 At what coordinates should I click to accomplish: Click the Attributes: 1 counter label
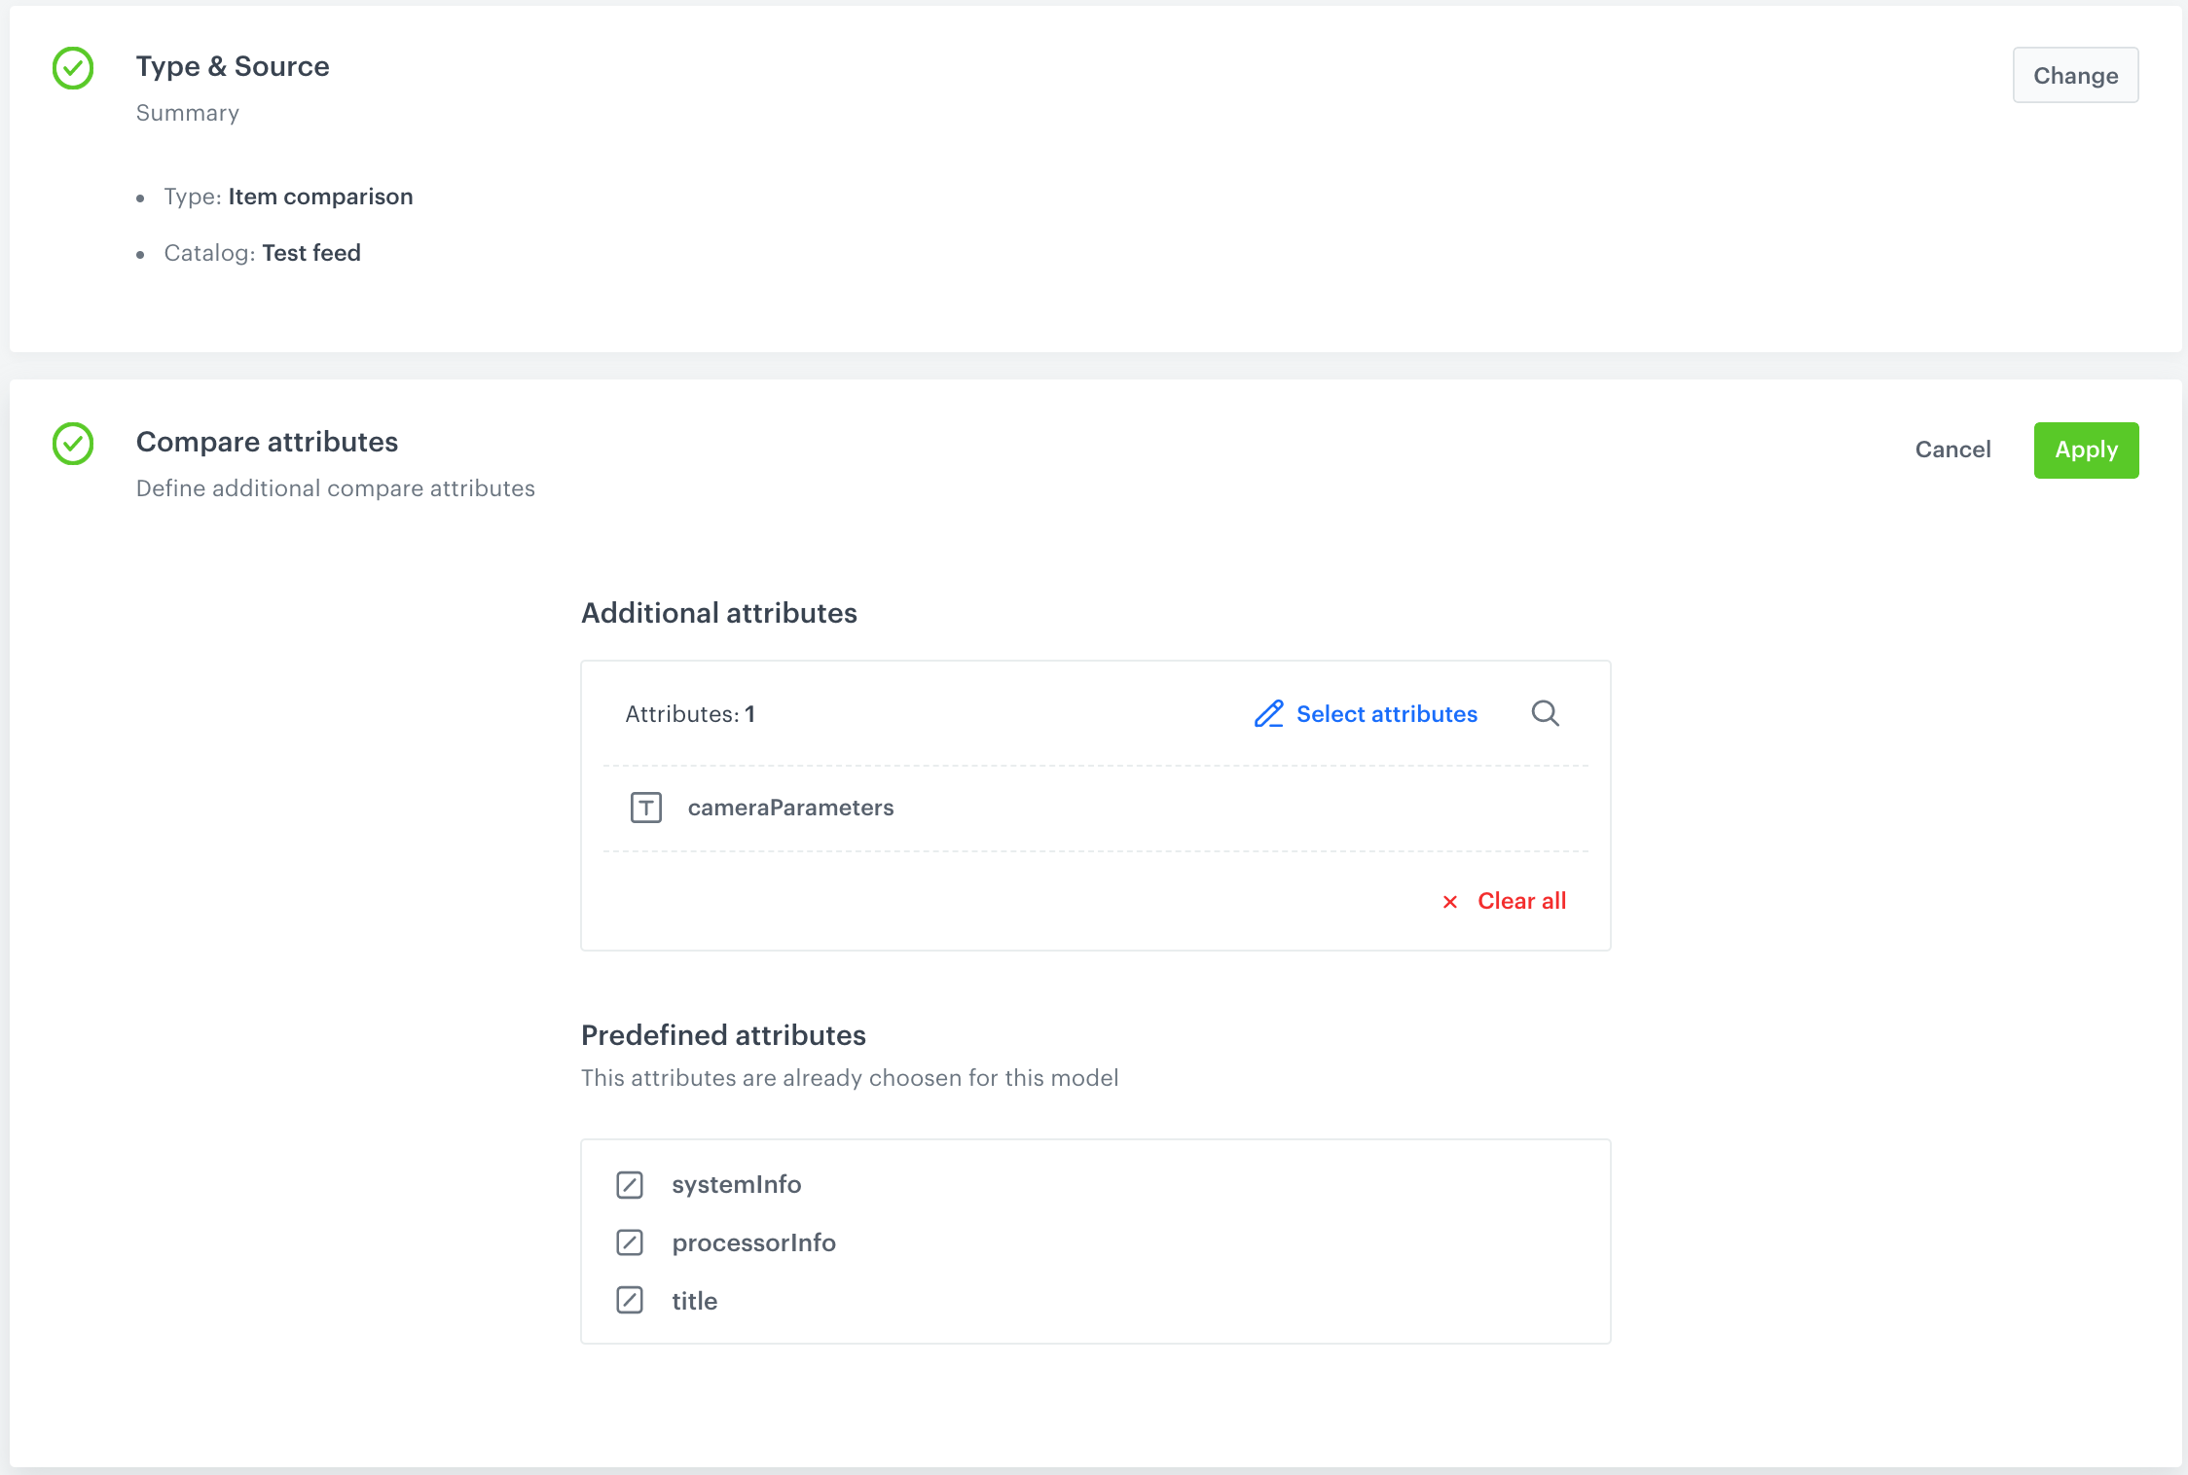tap(690, 713)
